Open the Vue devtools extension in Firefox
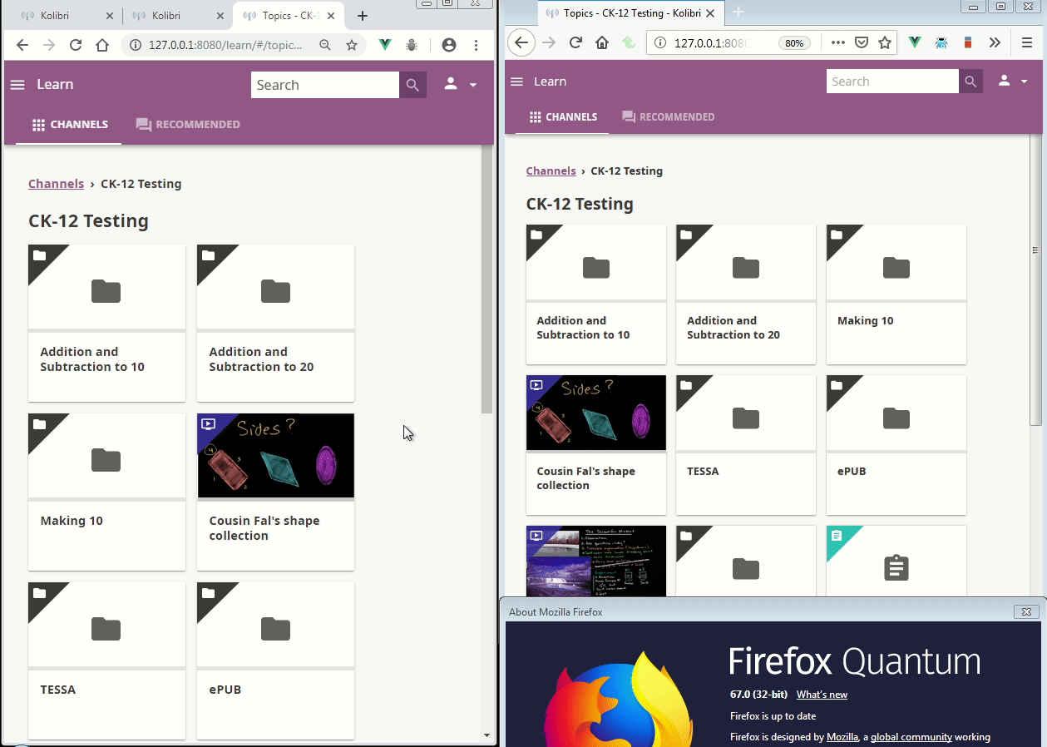 click(915, 42)
